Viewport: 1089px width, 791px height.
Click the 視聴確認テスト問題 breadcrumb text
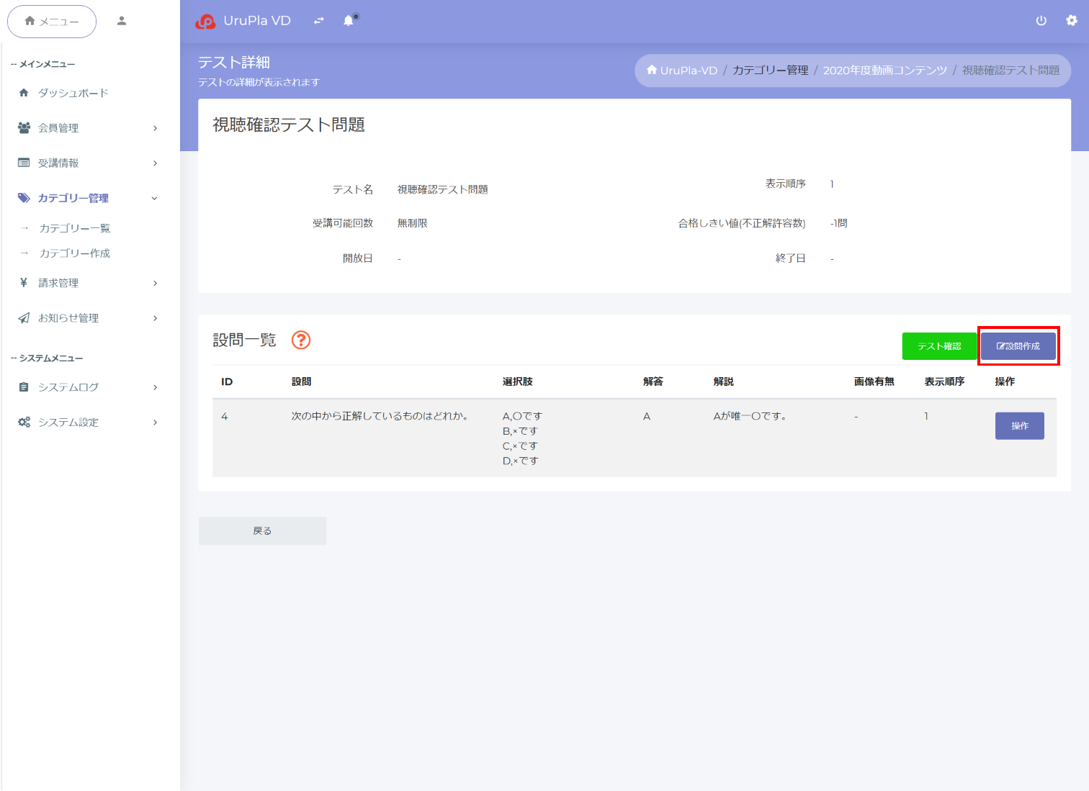(x=1011, y=71)
